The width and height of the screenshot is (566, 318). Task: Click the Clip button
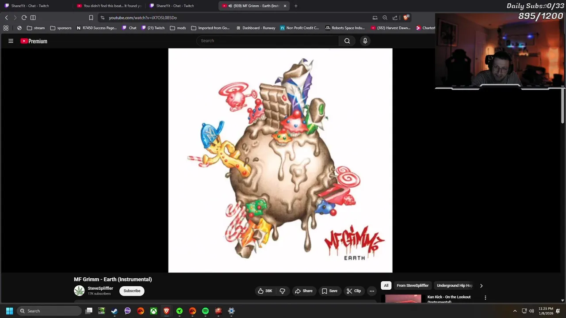click(x=354, y=291)
